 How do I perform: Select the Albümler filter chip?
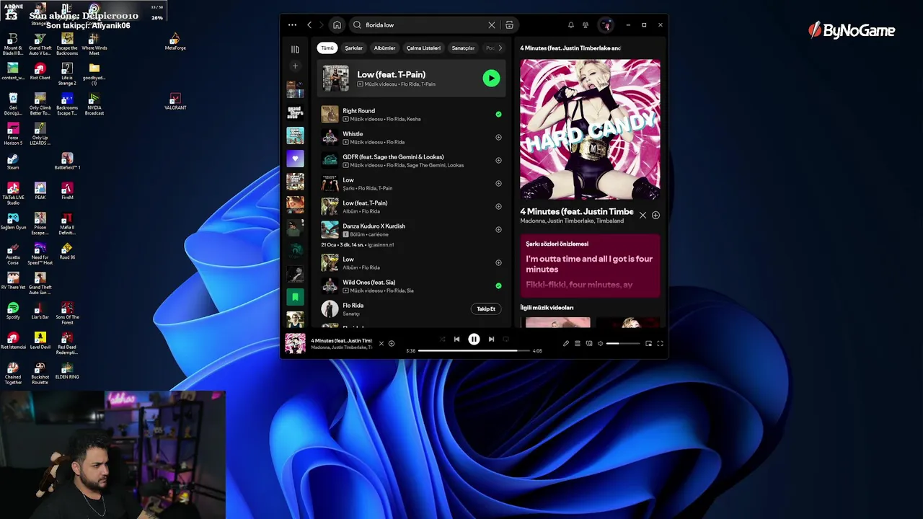384,48
